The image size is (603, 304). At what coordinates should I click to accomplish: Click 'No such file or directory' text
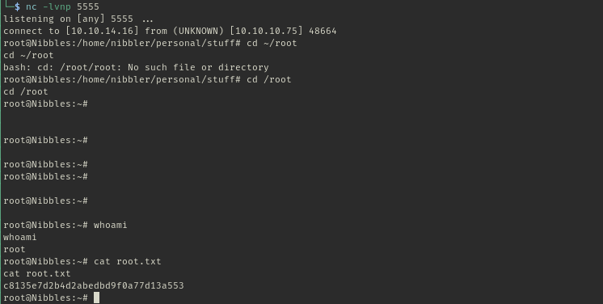[x=198, y=67]
